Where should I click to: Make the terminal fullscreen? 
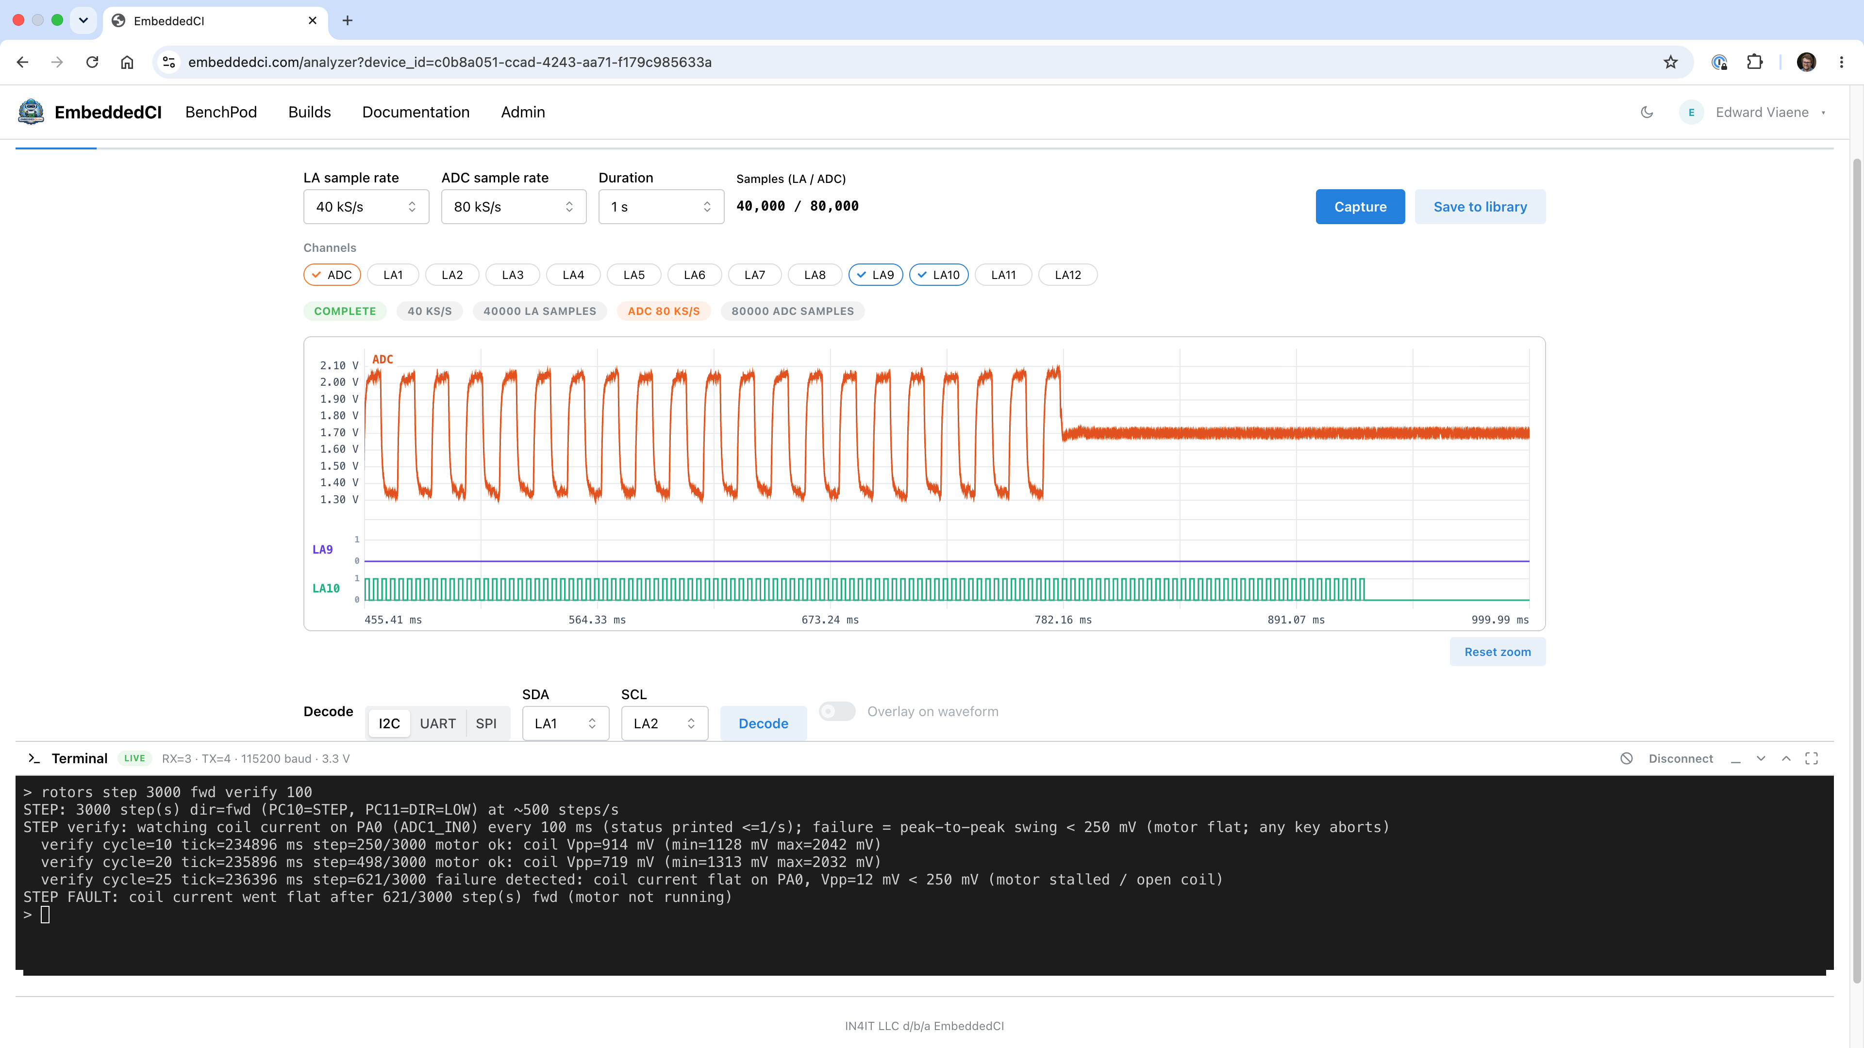[x=1812, y=758]
